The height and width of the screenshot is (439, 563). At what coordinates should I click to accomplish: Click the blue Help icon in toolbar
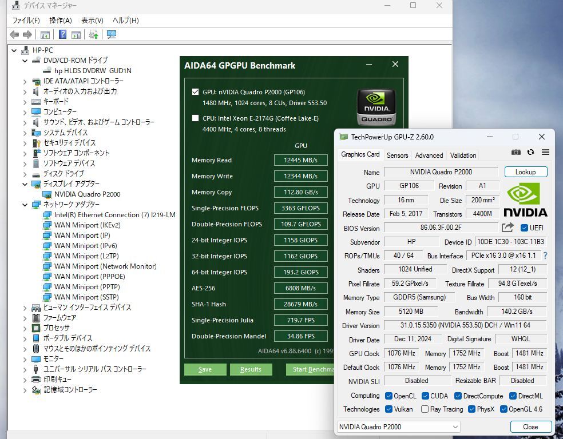click(x=63, y=35)
